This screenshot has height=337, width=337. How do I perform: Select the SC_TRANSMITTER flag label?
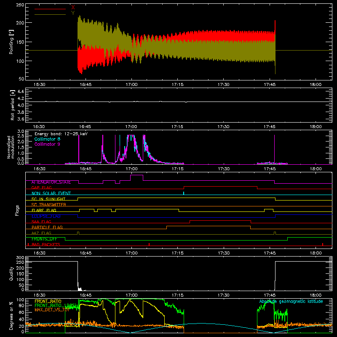pos(48,205)
